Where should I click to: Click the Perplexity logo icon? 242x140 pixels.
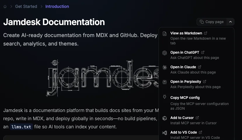click(165, 82)
